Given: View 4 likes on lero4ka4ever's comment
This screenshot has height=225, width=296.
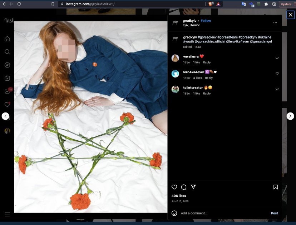Looking at the screenshot, I should pos(197,78).
